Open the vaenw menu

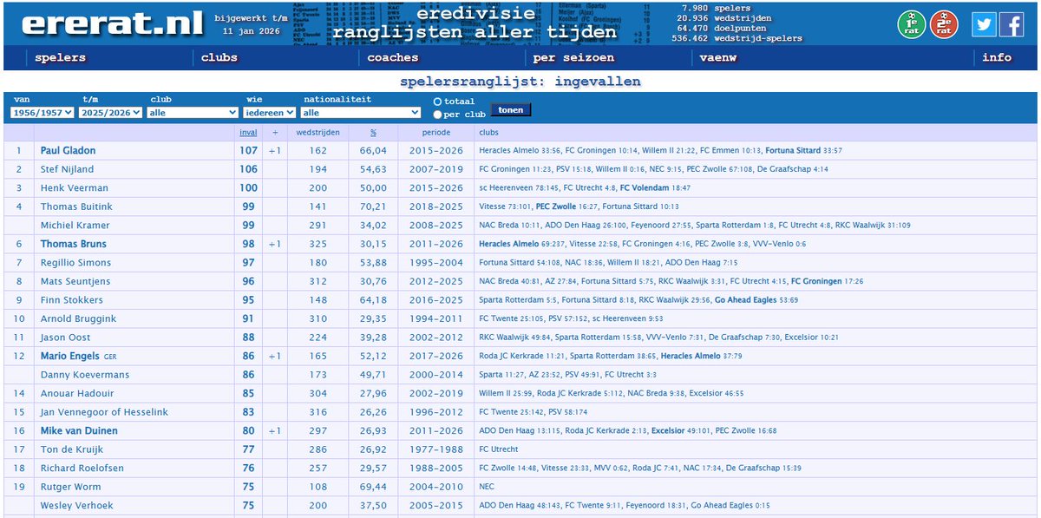click(718, 58)
